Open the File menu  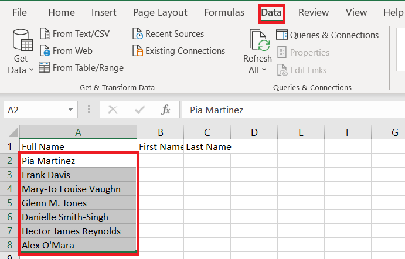(19, 12)
